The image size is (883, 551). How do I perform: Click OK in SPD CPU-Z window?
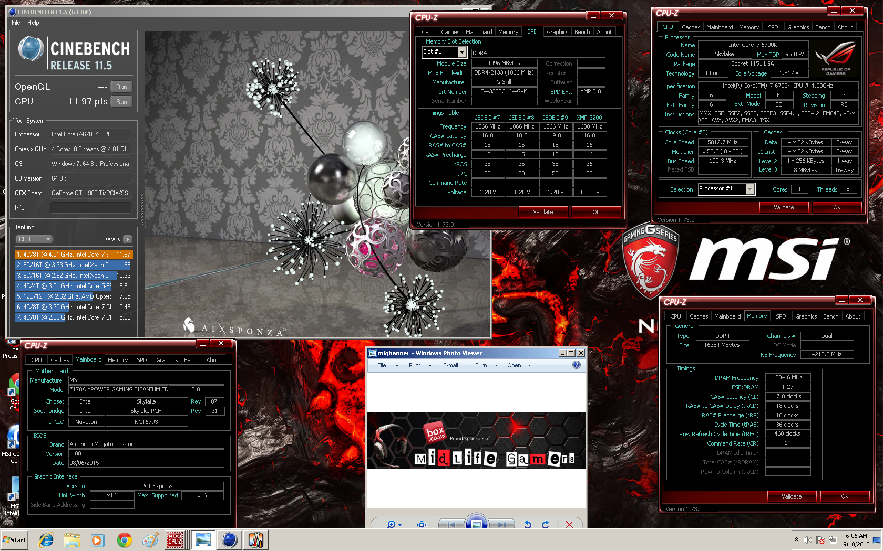pyautogui.click(x=596, y=212)
